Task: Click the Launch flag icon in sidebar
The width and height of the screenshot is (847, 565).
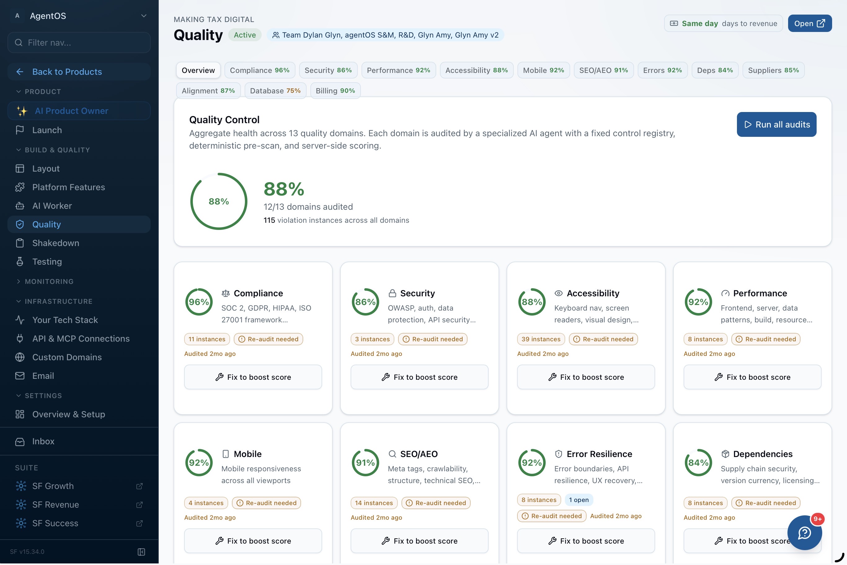Action: 20,130
